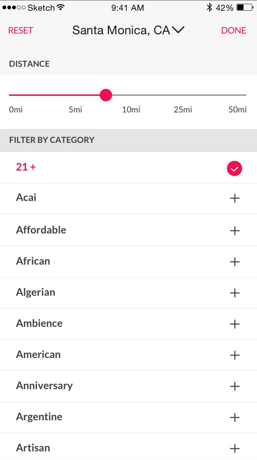Deselect the highlighted 21 + label
This screenshot has height=460, width=257.
(26, 167)
